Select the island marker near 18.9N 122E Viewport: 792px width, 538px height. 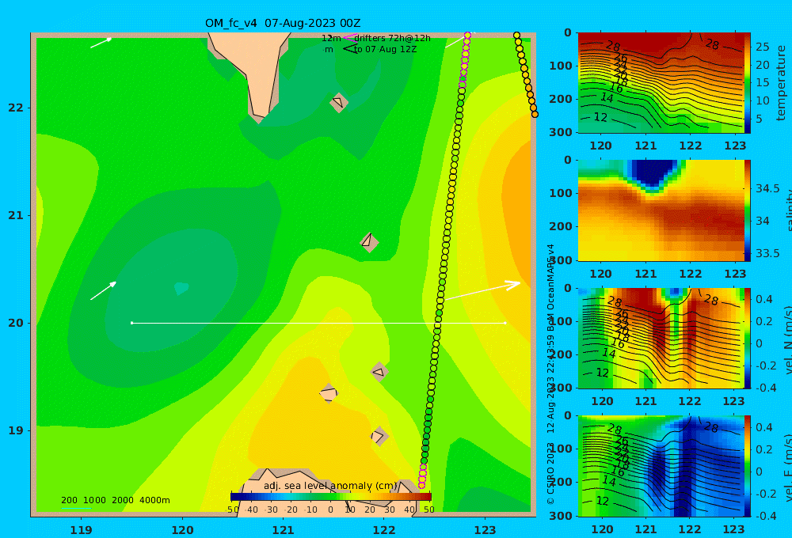(379, 436)
